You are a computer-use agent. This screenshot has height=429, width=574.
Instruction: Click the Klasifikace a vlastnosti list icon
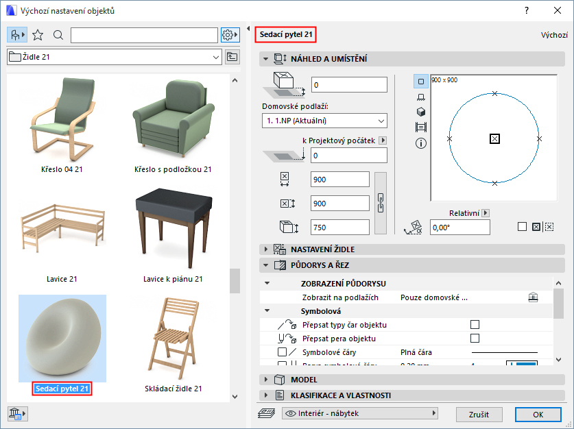point(280,395)
